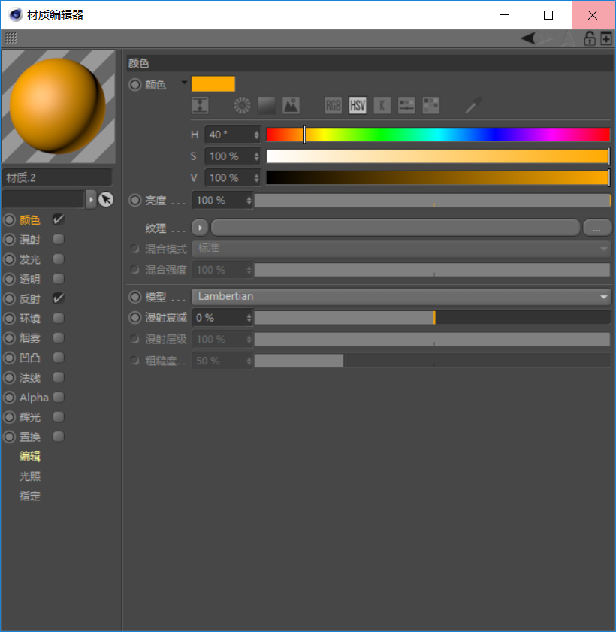Click the orange color swatch

(214, 83)
